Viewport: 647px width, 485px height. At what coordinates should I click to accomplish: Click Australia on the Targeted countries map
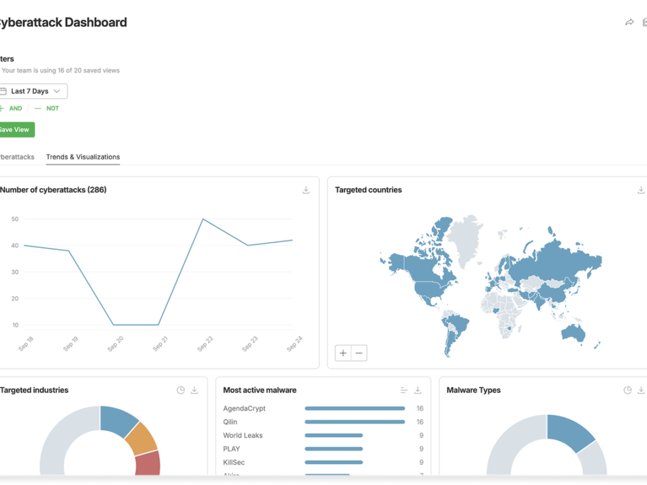pos(573,333)
